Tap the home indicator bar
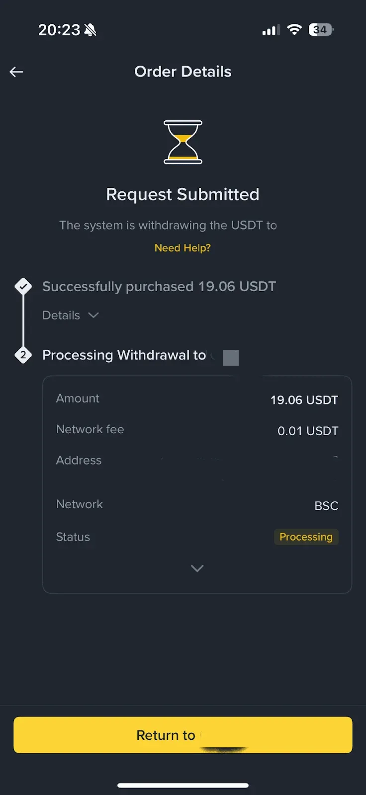The width and height of the screenshot is (366, 795). (183, 785)
